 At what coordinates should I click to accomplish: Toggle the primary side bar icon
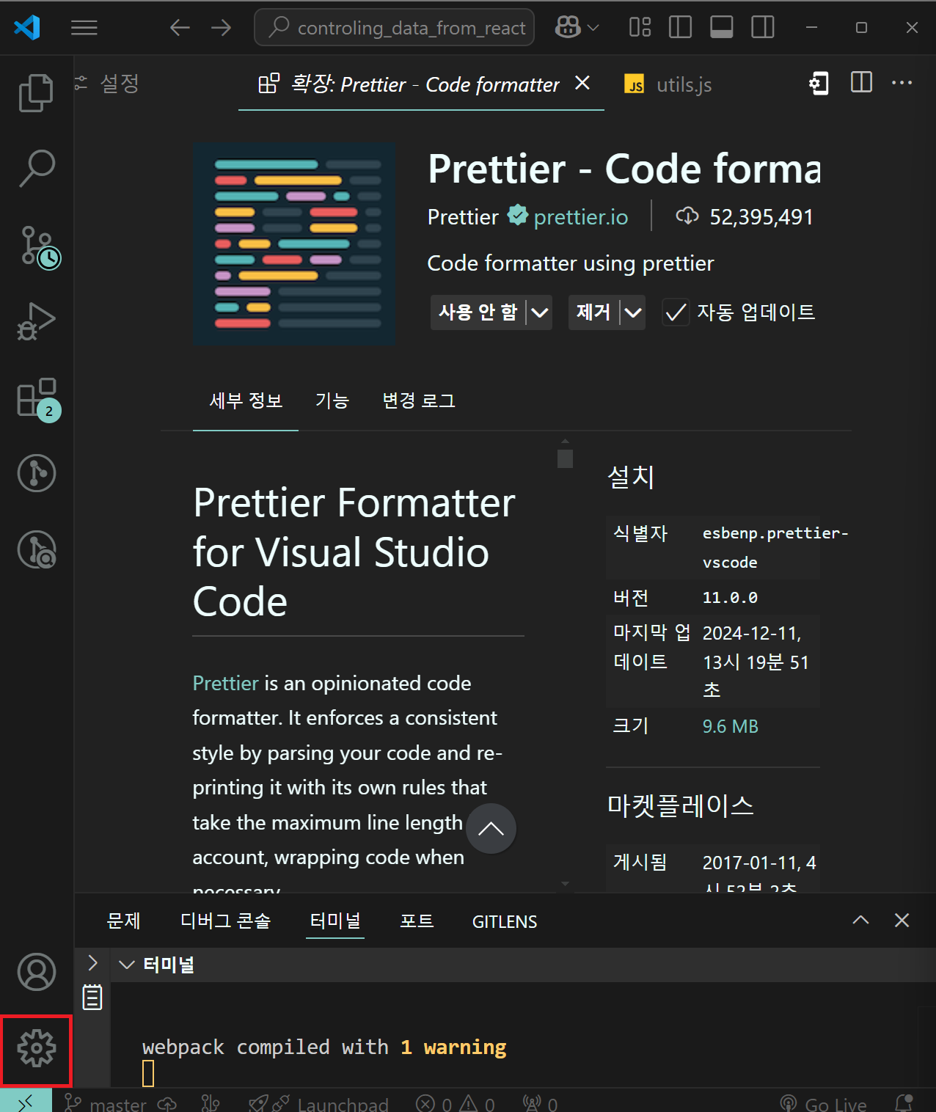(x=681, y=28)
